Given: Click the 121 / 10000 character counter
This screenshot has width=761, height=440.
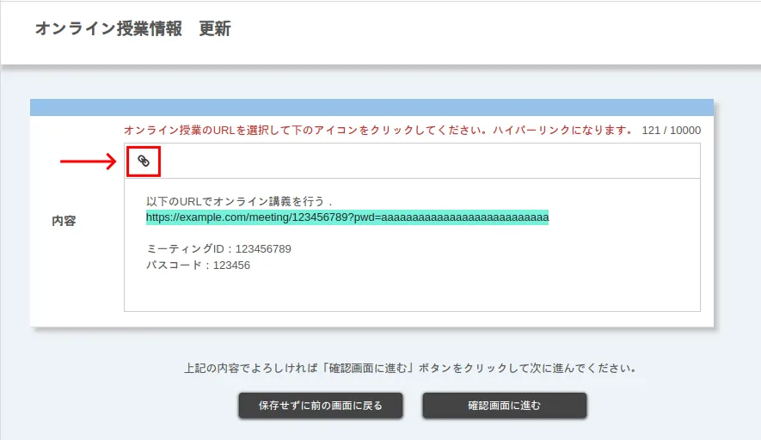Looking at the screenshot, I should pyautogui.click(x=671, y=131).
